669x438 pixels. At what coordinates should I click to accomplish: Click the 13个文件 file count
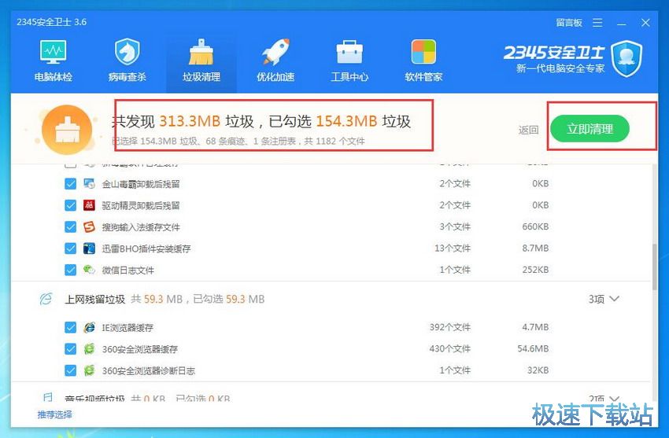pos(453,248)
